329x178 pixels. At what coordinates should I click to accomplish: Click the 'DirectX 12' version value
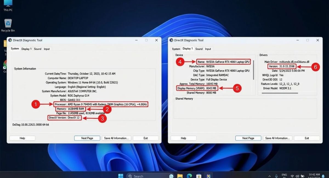73,118
